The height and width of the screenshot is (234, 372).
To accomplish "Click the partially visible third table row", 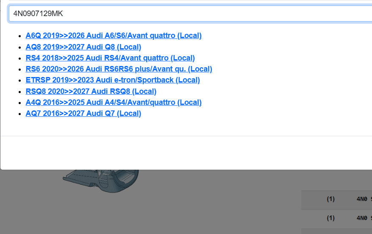I will click(x=336, y=231).
